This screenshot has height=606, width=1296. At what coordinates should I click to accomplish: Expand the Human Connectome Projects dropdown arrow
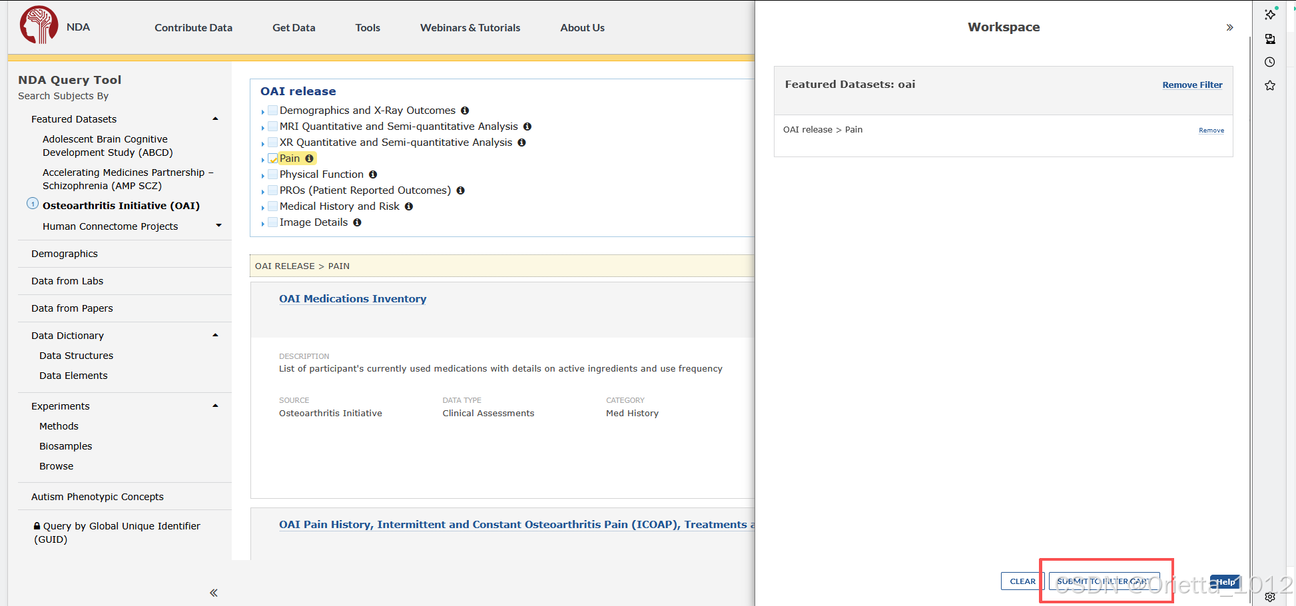coord(218,226)
